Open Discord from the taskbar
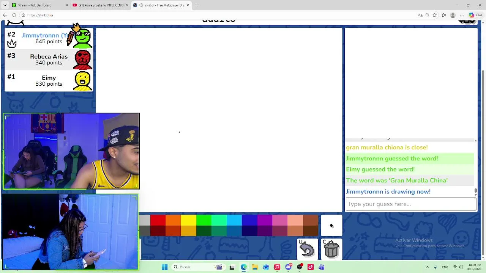 (288, 267)
